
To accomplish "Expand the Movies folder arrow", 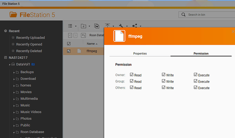I will click(14, 92).
